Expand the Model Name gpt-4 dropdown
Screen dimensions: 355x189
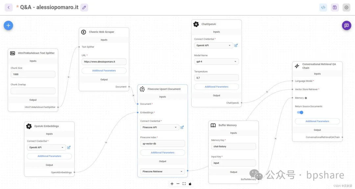pyautogui.click(x=216, y=61)
